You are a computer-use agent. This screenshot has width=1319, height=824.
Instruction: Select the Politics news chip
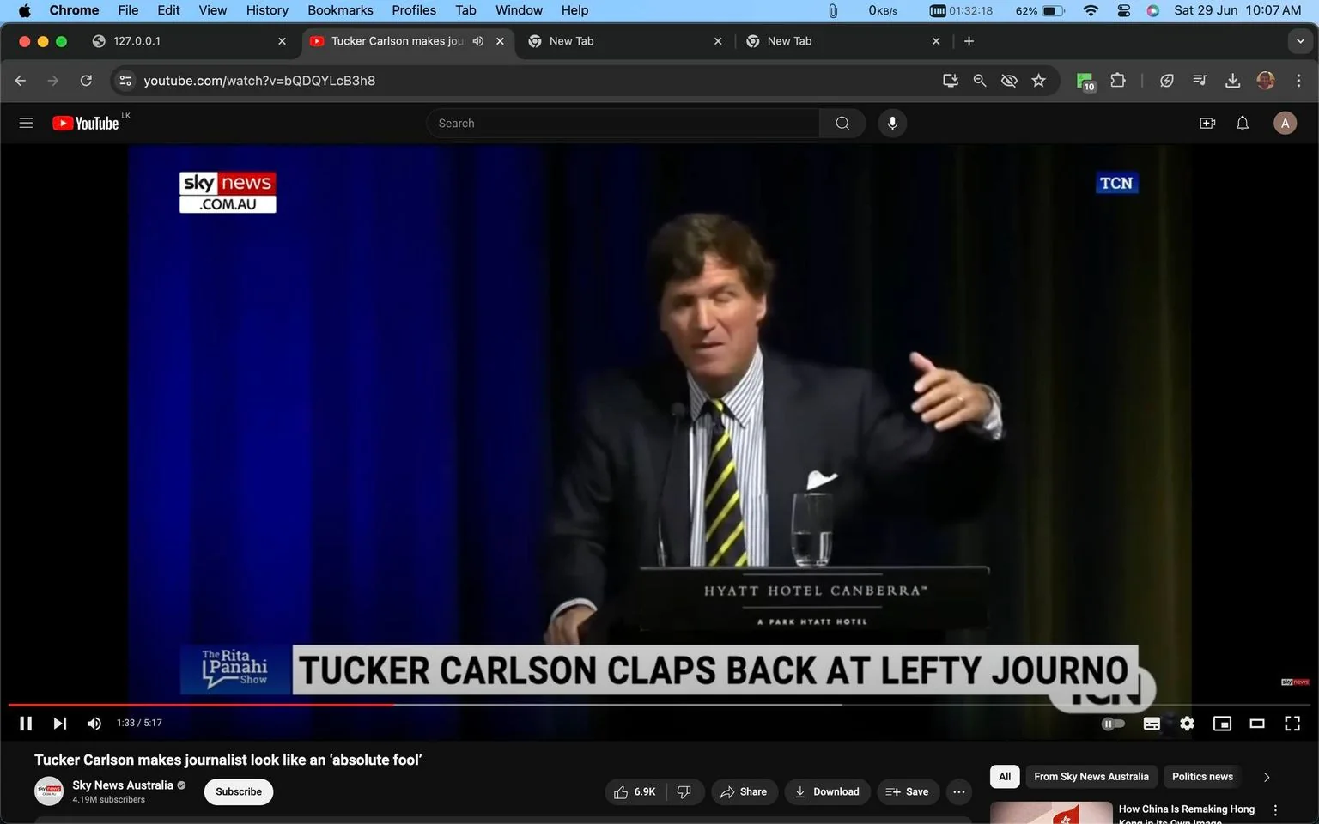pos(1202,776)
